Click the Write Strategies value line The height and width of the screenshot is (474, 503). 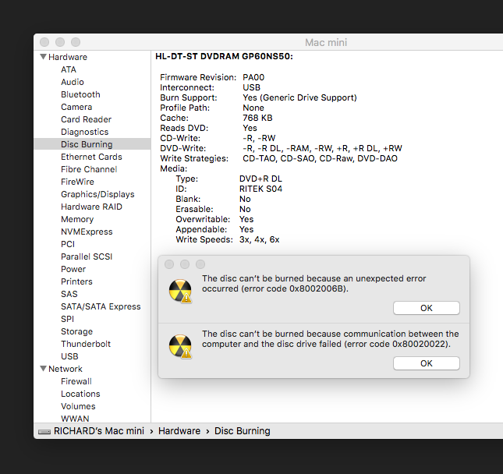click(x=321, y=158)
